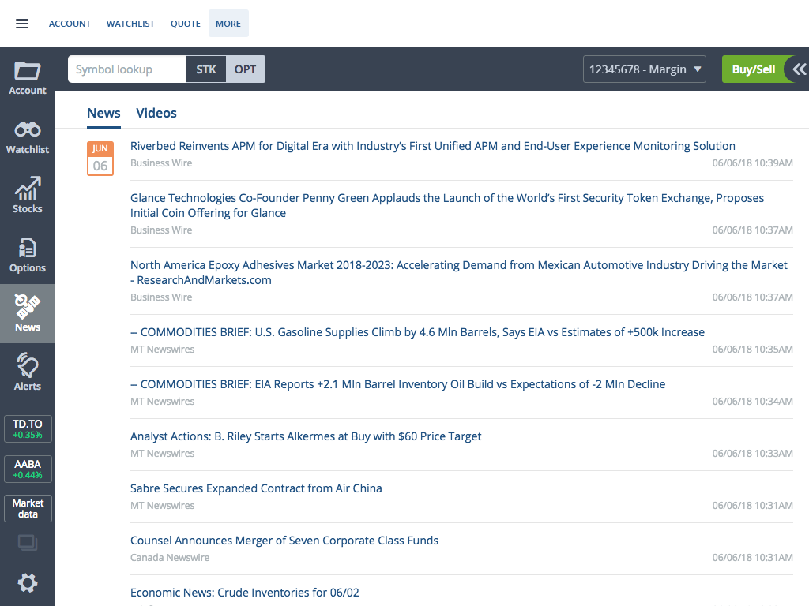This screenshot has height=606, width=809.
Task: Select the TD.TO ticker tile
Action: pyautogui.click(x=28, y=429)
